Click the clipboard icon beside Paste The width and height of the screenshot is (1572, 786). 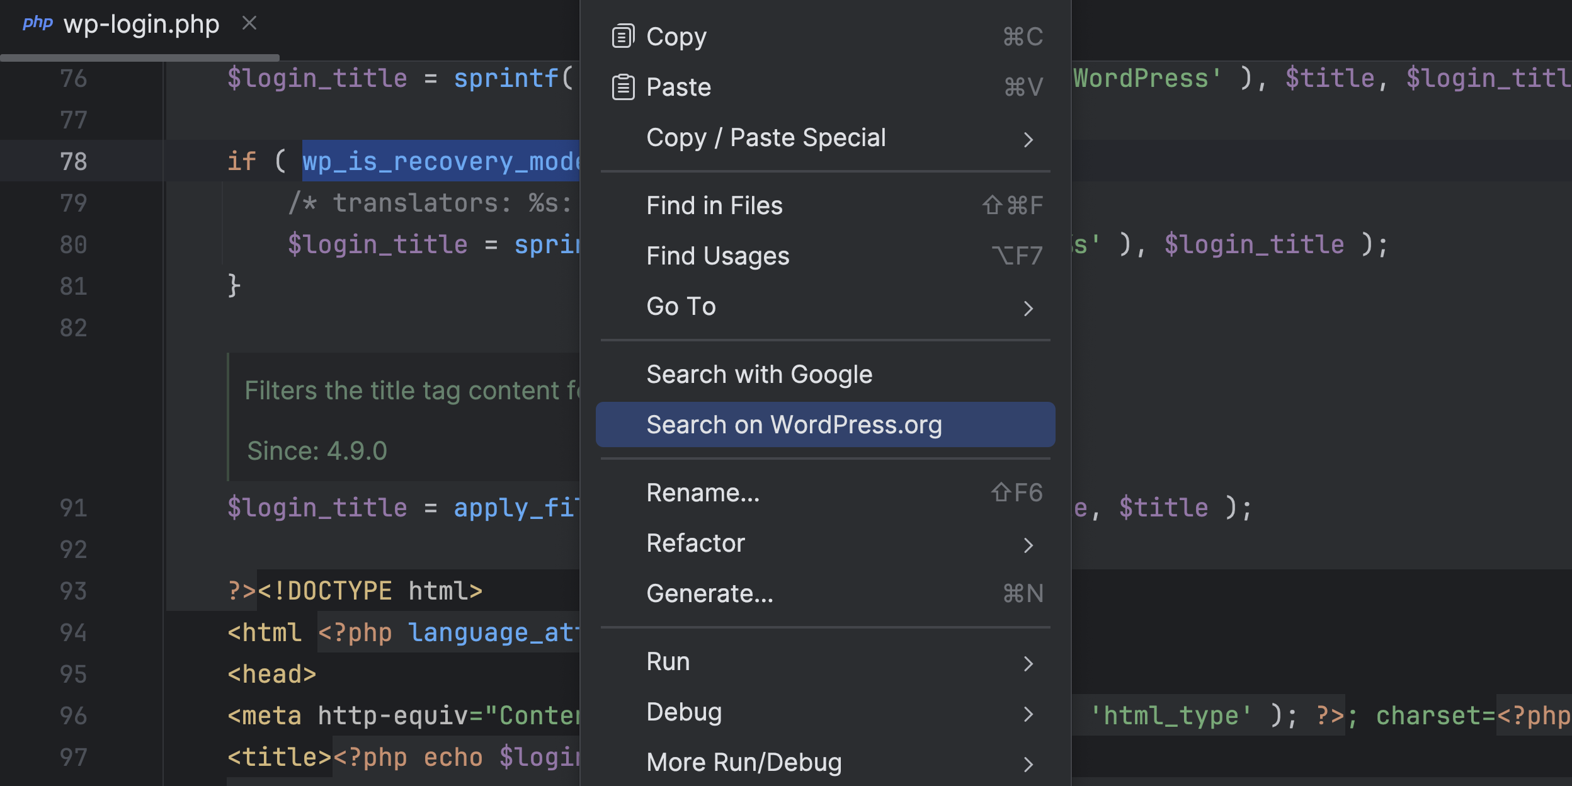coord(622,86)
